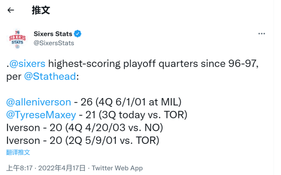
Task: Click the 推文 page heading
Action: click(40, 10)
